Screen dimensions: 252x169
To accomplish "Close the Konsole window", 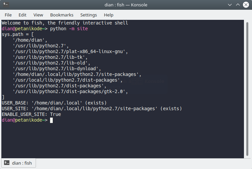I will point(246,5).
